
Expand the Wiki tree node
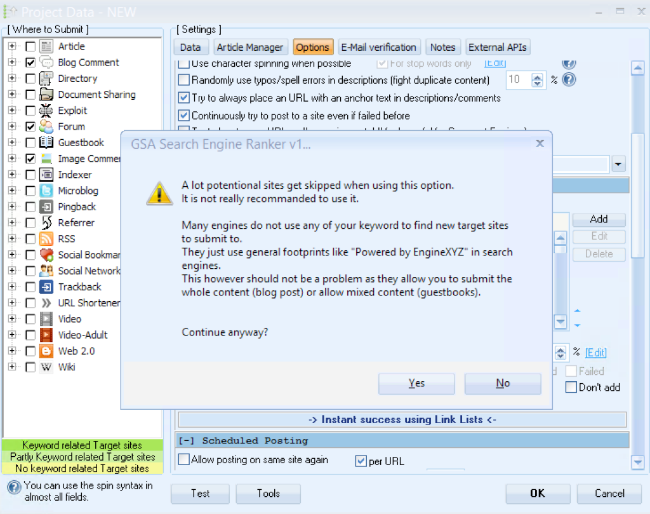12,367
